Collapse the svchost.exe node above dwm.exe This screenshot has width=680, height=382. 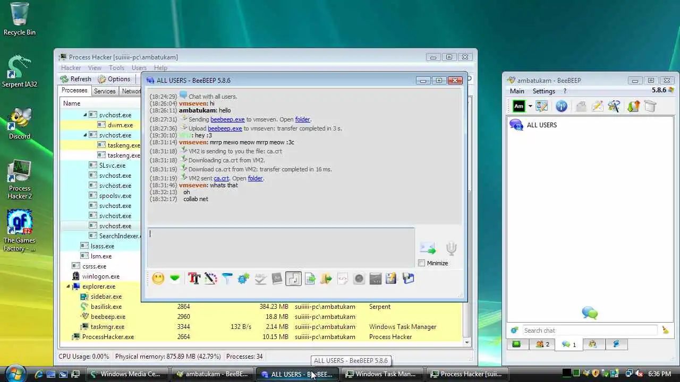(x=85, y=115)
